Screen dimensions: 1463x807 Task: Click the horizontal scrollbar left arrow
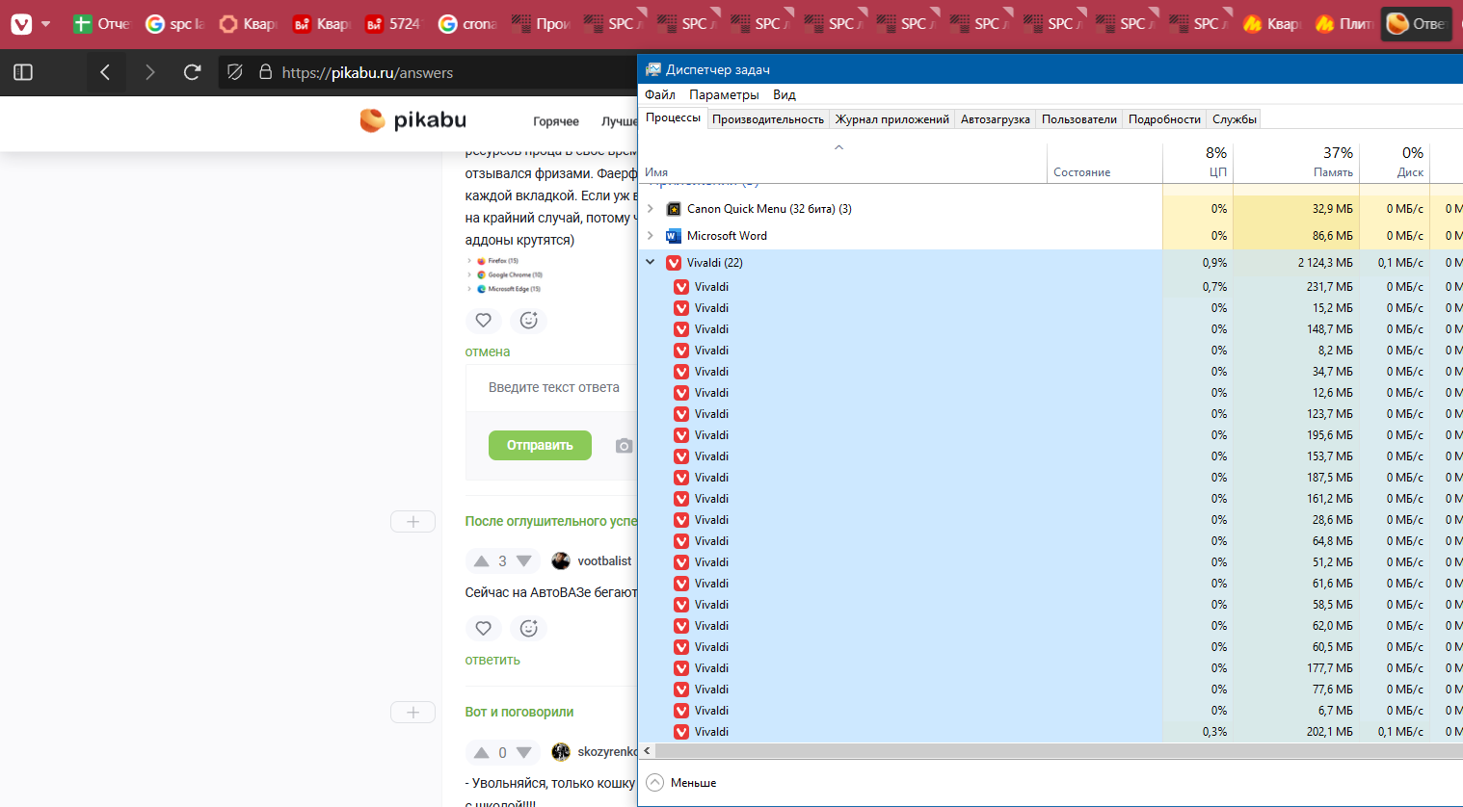pyautogui.click(x=647, y=751)
